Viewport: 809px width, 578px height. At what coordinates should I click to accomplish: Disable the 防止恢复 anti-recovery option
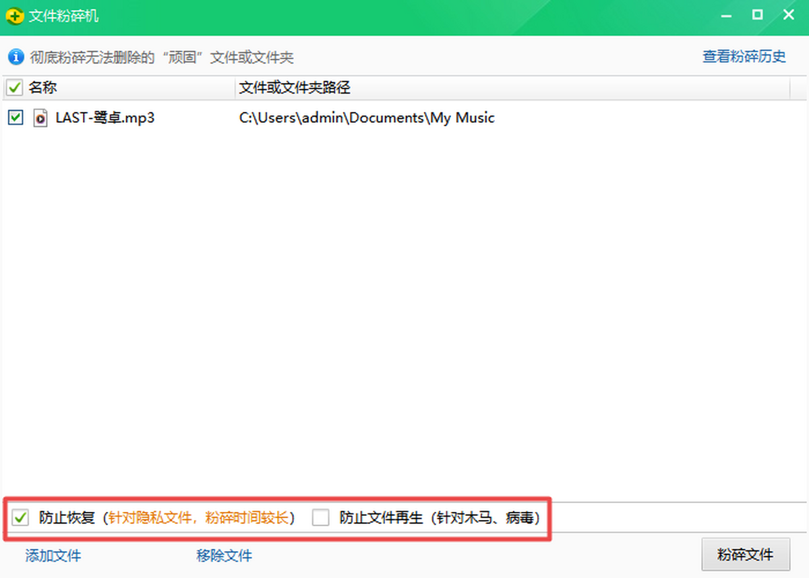coord(21,518)
